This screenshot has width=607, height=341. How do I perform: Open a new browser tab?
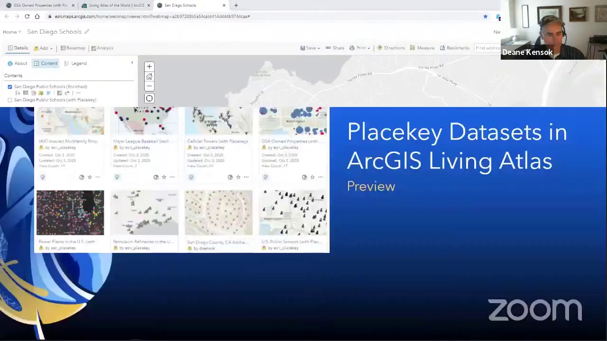point(236,5)
